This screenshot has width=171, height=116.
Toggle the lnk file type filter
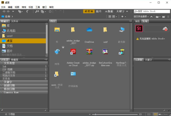24,66
